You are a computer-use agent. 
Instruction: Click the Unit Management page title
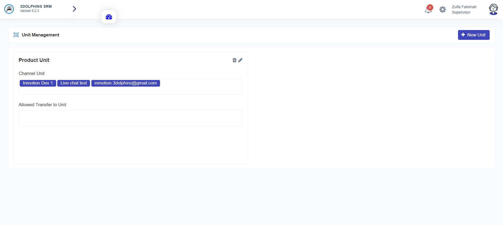pos(40,35)
